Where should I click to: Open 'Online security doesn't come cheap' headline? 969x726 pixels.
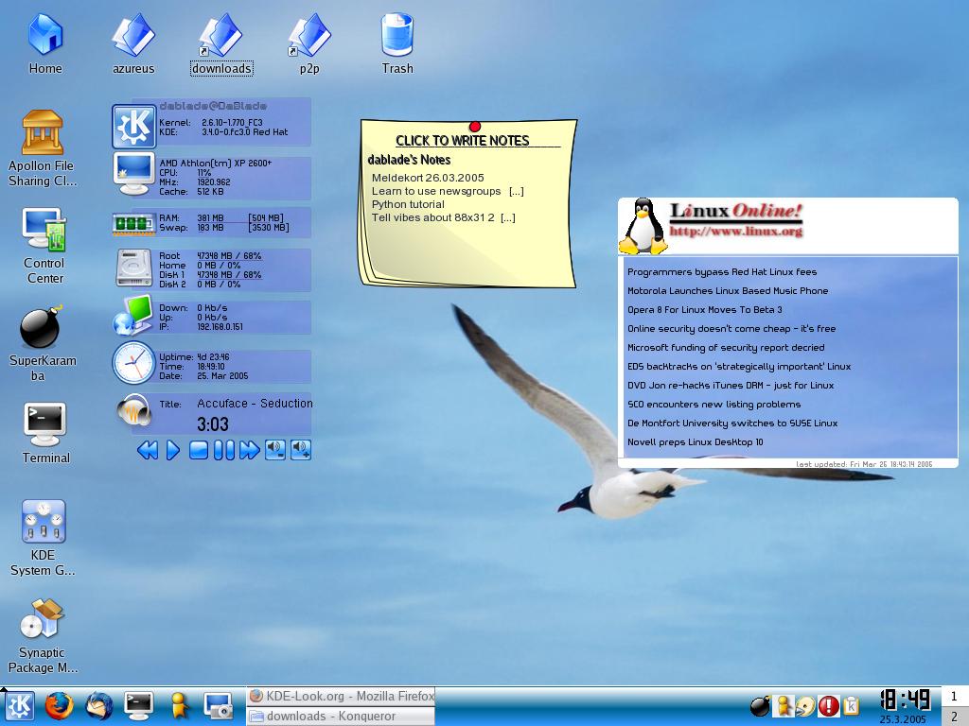click(x=731, y=328)
